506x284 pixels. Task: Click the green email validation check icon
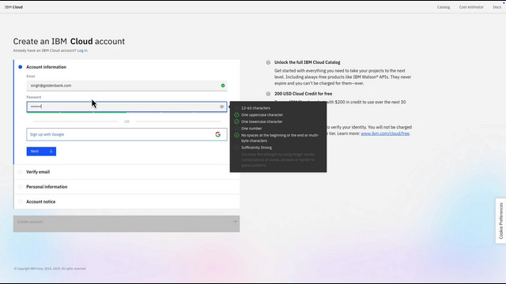(x=223, y=86)
